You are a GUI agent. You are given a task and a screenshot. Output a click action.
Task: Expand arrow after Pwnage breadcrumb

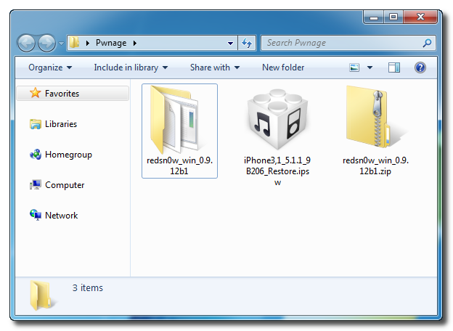point(134,43)
